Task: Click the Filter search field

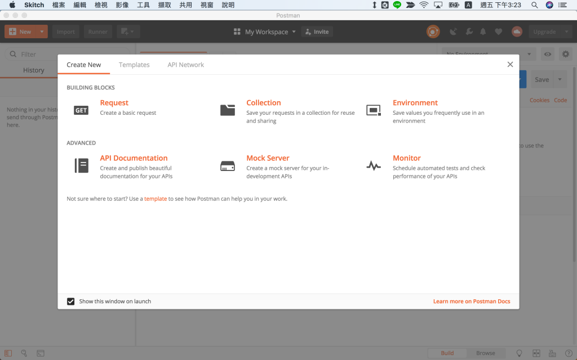Action: 67,54
